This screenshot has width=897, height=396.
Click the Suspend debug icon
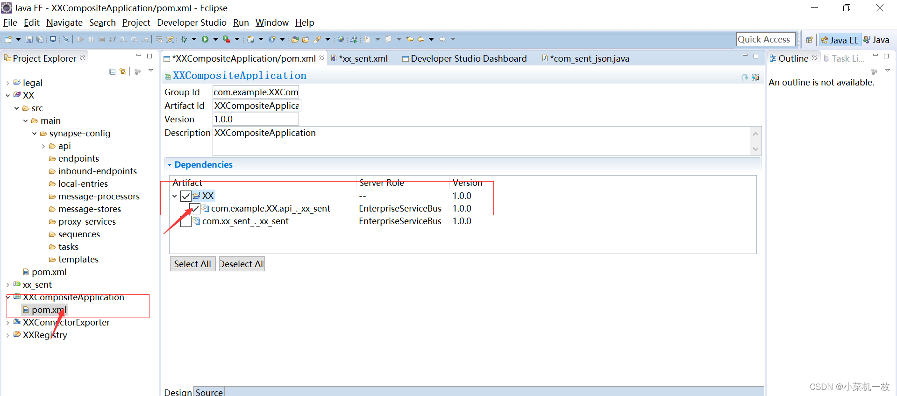point(91,39)
